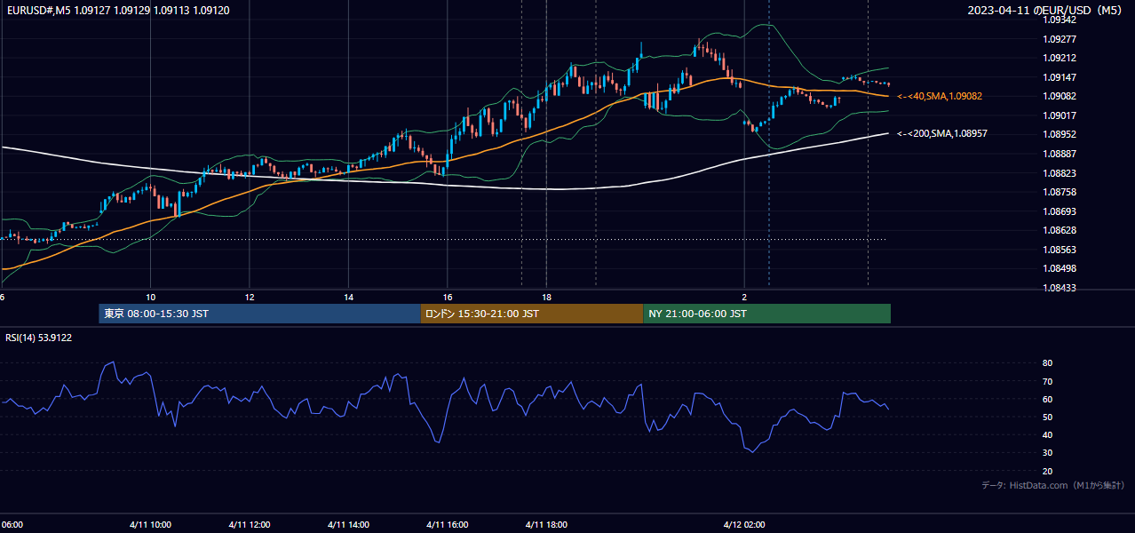The height and width of the screenshot is (533, 1135).
Task: Click price axis value 1.08563
Action: [1060, 250]
